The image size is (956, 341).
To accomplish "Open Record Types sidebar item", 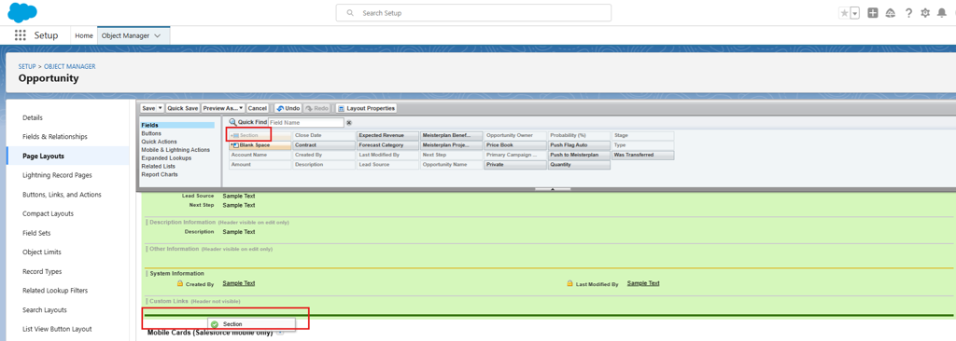I will pyautogui.click(x=42, y=271).
